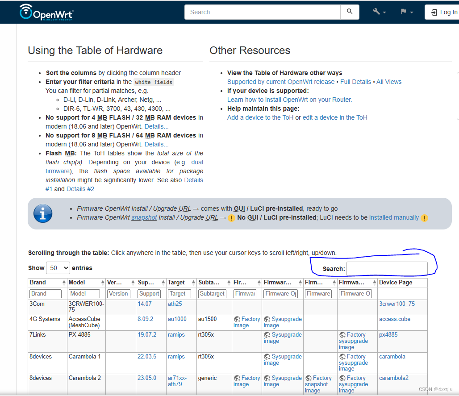Open 4G Systems Factory image link
This screenshot has height=396, width=459.
[247, 322]
